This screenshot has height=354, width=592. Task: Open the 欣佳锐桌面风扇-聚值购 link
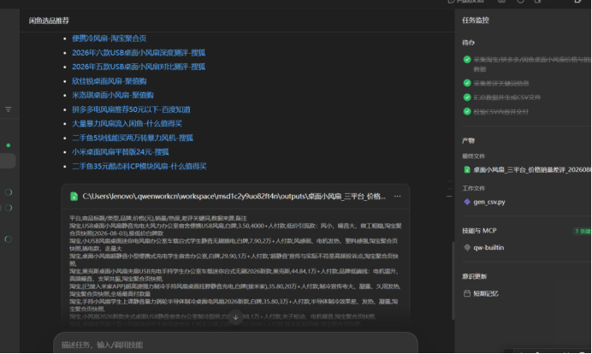[x=110, y=81]
